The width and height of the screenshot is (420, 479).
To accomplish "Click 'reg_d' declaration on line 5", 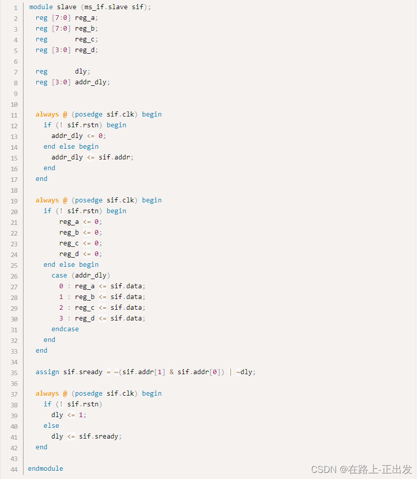I will 85,50.
